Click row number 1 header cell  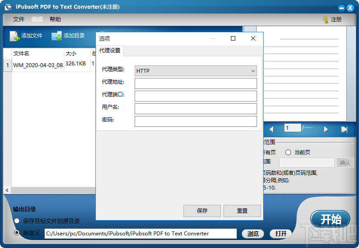click(x=7, y=65)
